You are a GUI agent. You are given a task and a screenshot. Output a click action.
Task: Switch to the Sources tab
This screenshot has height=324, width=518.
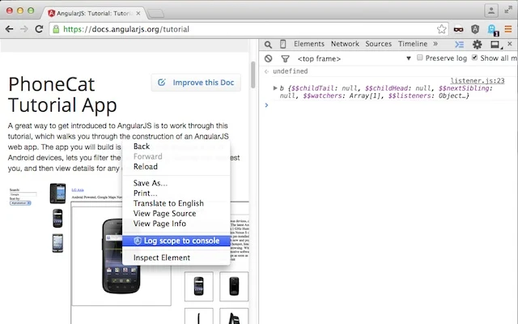point(378,44)
